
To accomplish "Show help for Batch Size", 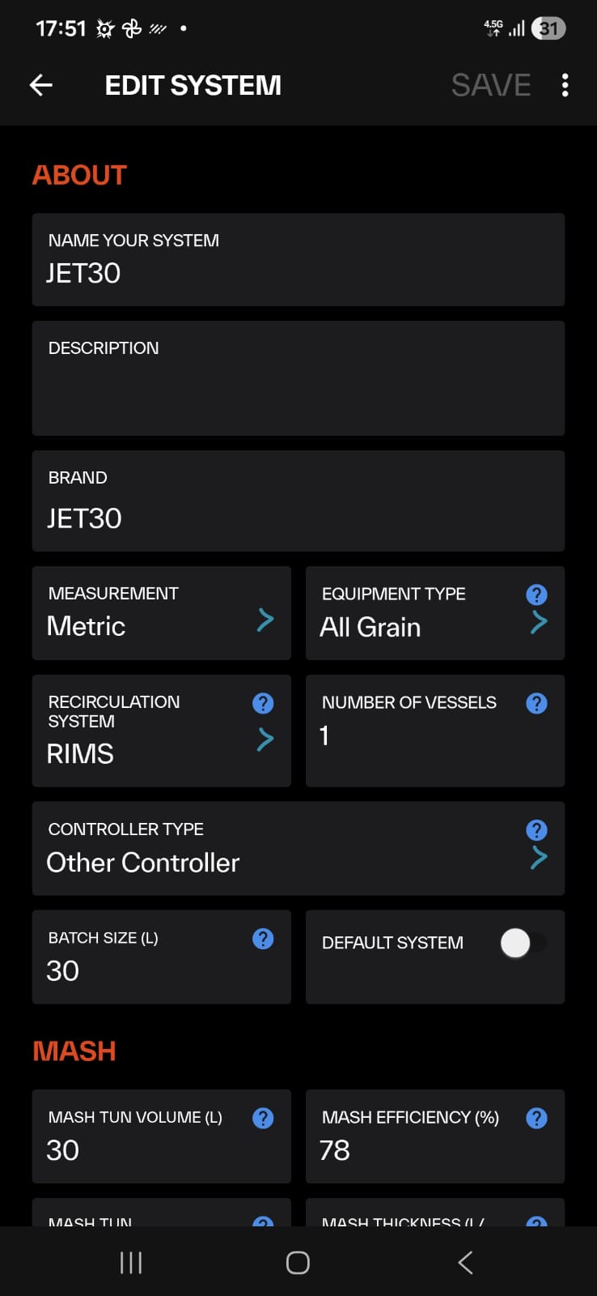I will coord(263,939).
